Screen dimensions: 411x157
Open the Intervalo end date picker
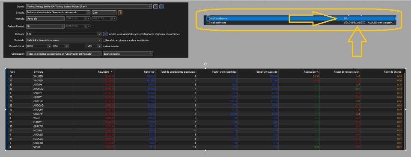click(104, 19)
